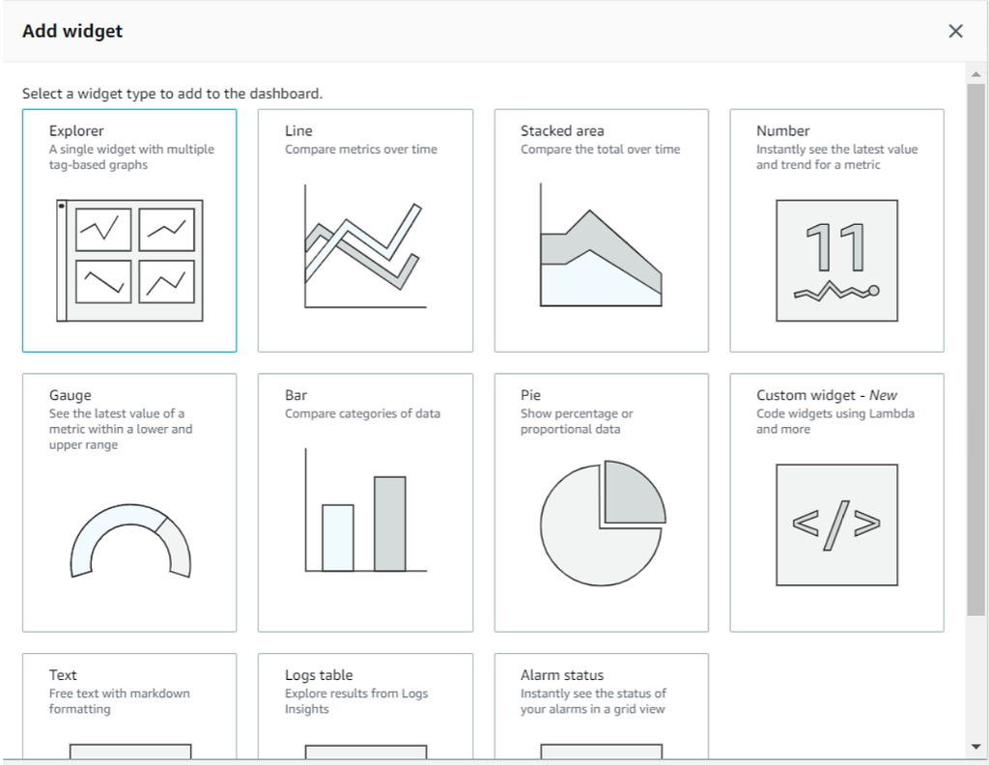The height and width of the screenshot is (765, 989).
Task: Pick the Pie chart illustration
Action: (603, 523)
